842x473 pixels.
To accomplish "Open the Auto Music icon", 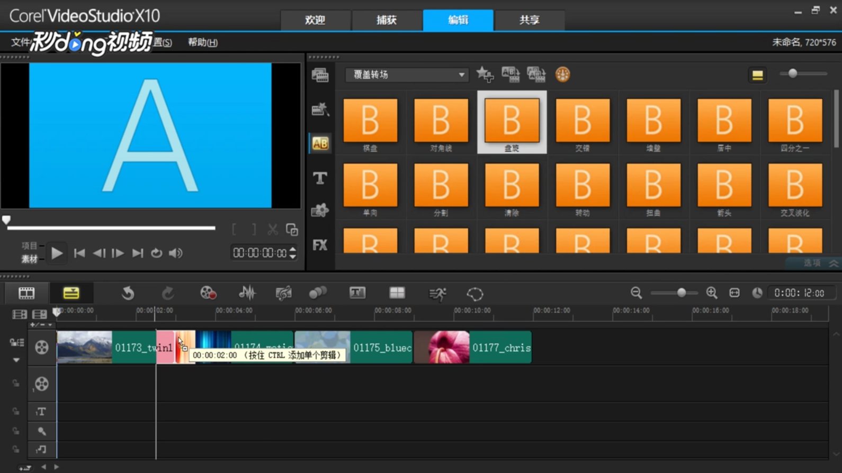I will [283, 293].
